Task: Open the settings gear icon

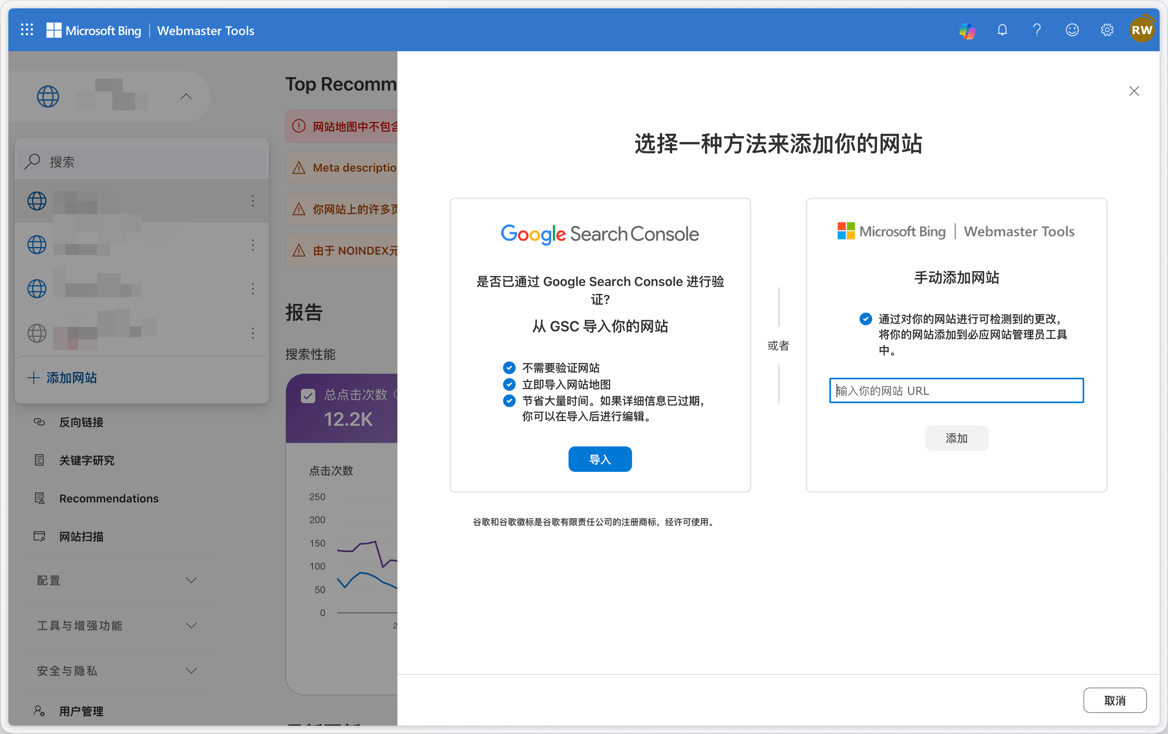Action: pyautogui.click(x=1107, y=30)
